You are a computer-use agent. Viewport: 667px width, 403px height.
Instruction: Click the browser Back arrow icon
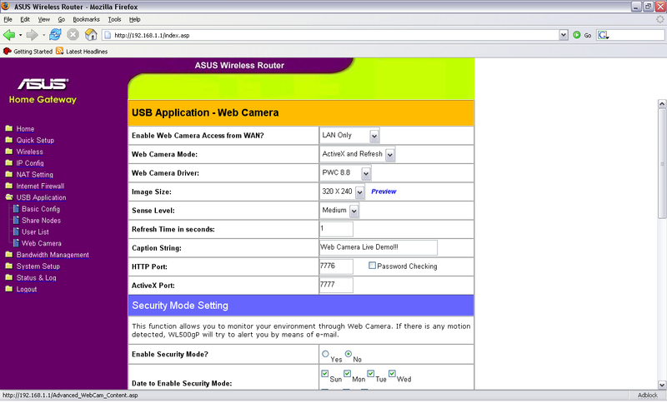(9, 35)
